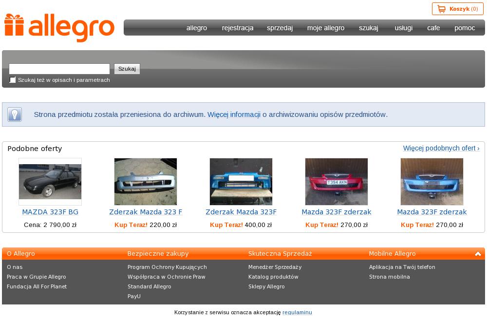Open PayU footer link

134,296
